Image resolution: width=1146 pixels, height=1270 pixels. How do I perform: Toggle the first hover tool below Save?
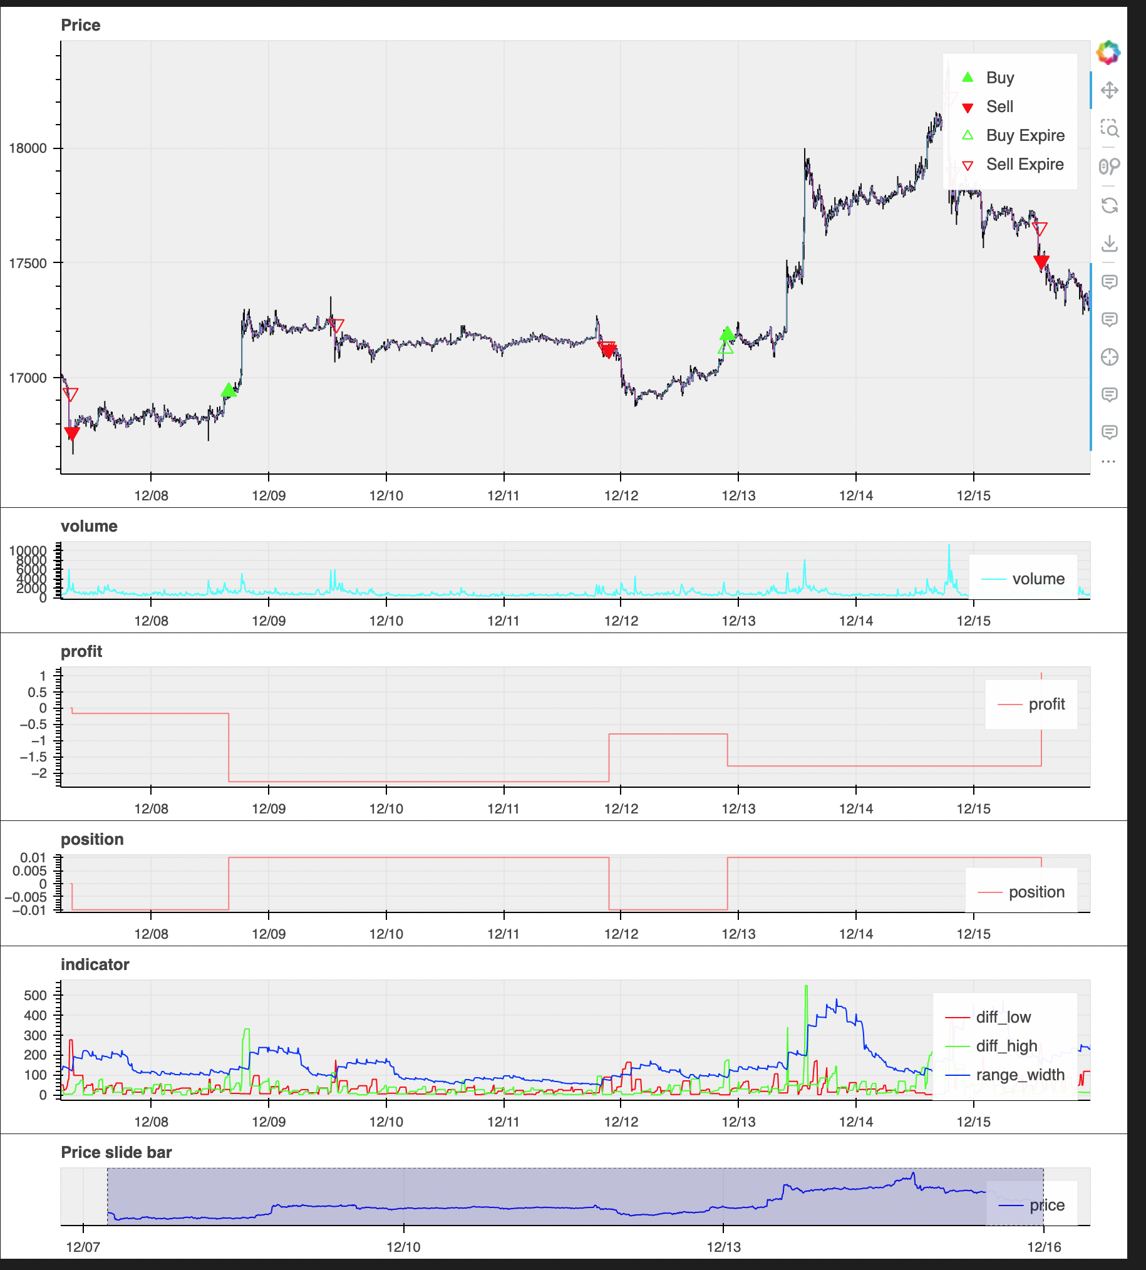pyautogui.click(x=1109, y=281)
